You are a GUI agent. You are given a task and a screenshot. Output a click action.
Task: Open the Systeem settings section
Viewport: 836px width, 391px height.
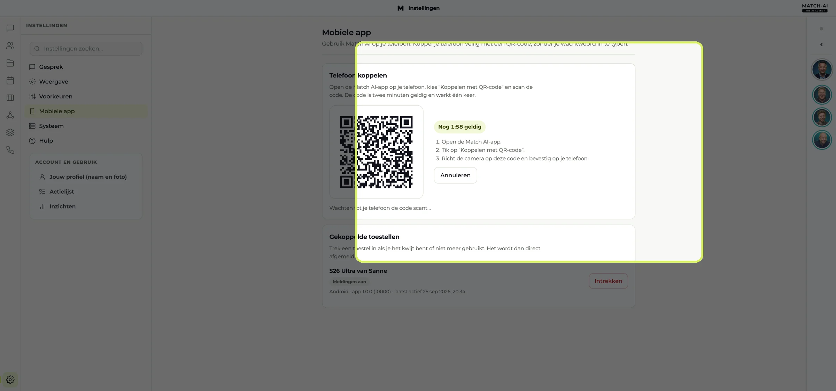pyautogui.click(x=86, y=126)
